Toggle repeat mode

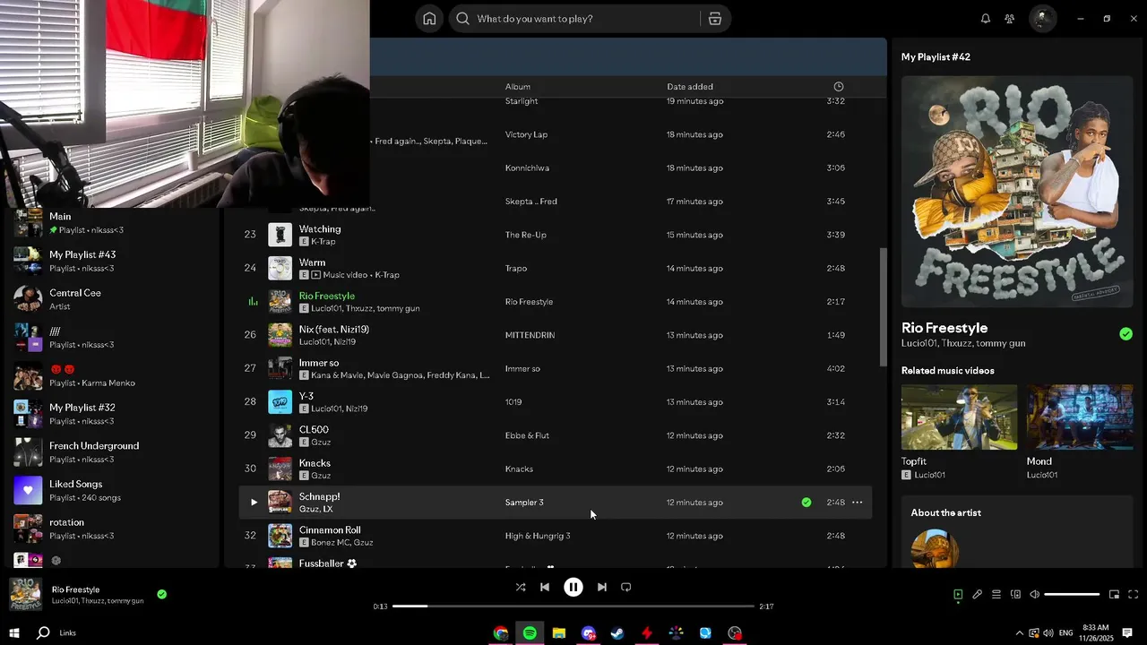click(x=626, y=588)
